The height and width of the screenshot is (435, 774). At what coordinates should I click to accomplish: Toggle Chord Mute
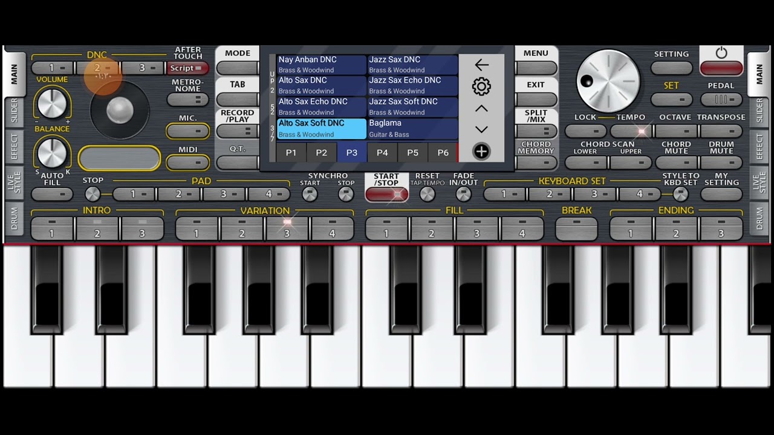(676, 162)
